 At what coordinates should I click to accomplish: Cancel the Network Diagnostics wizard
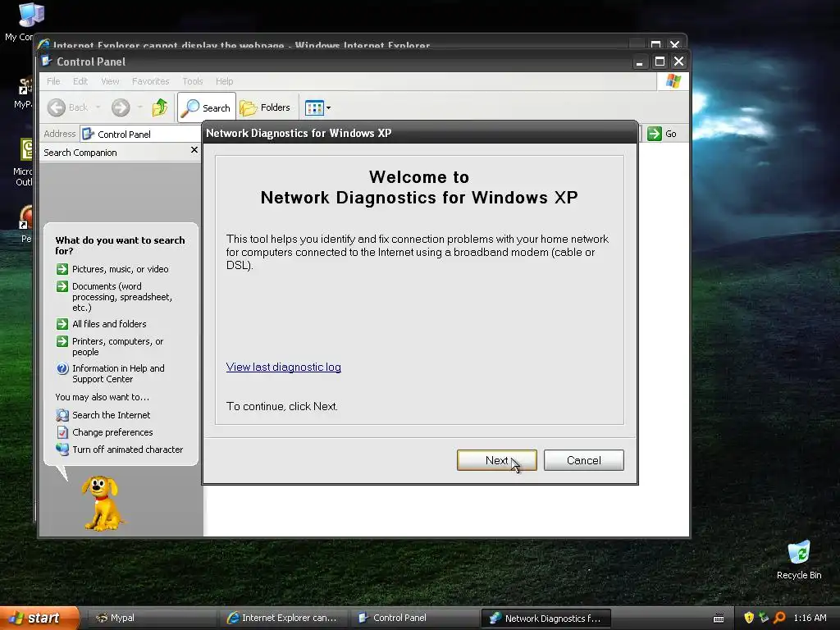tap(583, 460)
